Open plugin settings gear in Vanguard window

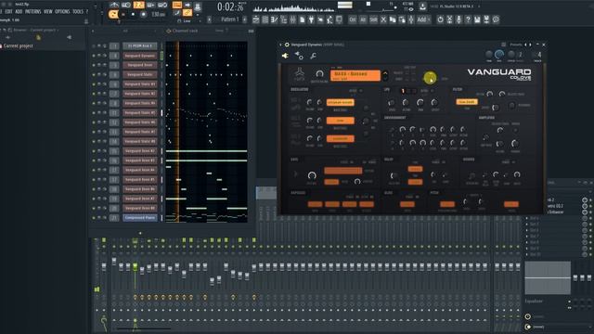tap(299, 56)
